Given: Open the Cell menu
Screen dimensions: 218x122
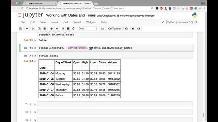Looking at the screenshot, I should point(65,22).
